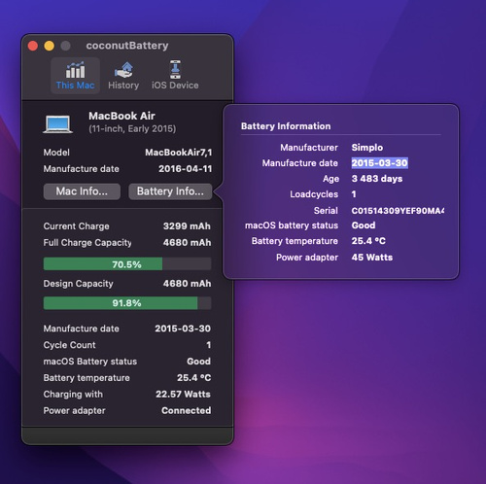Image resolution: width=486 pixels, height=484 pixels.
Task: Click the 25.4 °C temperature in popover
Action: pos(368,241)
